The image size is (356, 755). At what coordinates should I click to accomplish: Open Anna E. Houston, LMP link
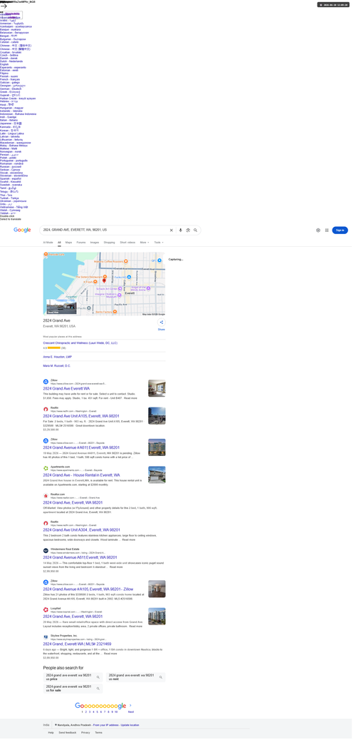pyautogui.click(x=57, y=357)
